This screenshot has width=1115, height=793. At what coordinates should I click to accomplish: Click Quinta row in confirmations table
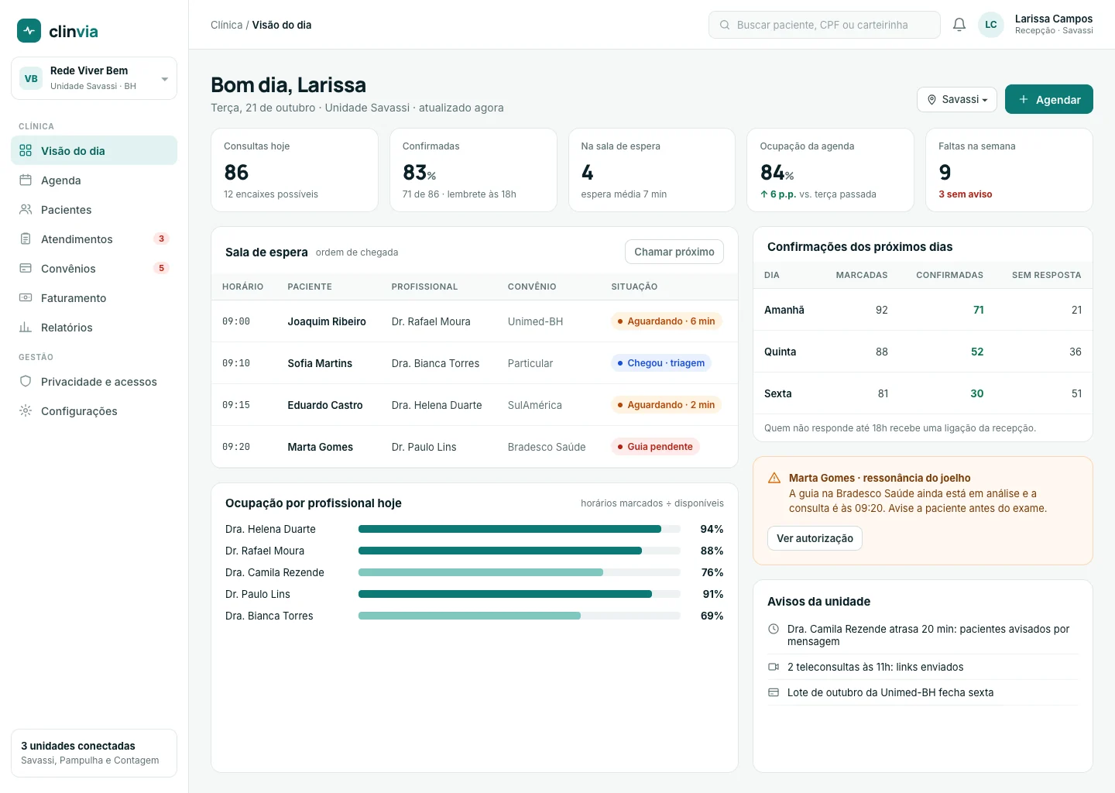(x=923, y=352)
